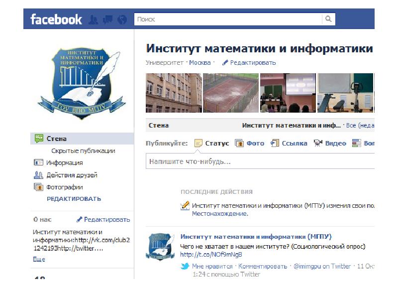Click Мне нравится on the post

coord(212,266)
